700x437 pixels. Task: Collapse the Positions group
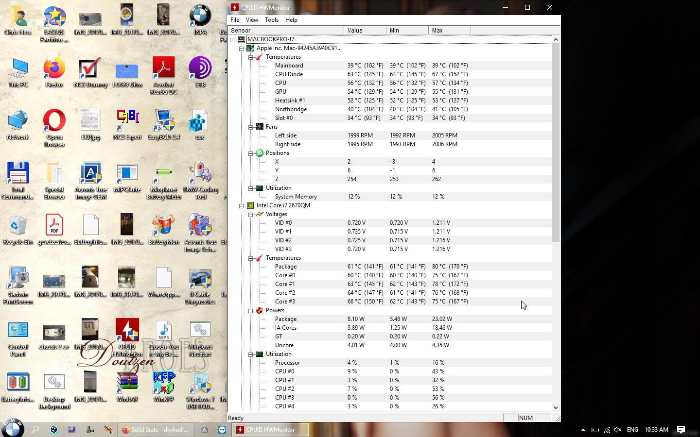[x=251, y=153]
